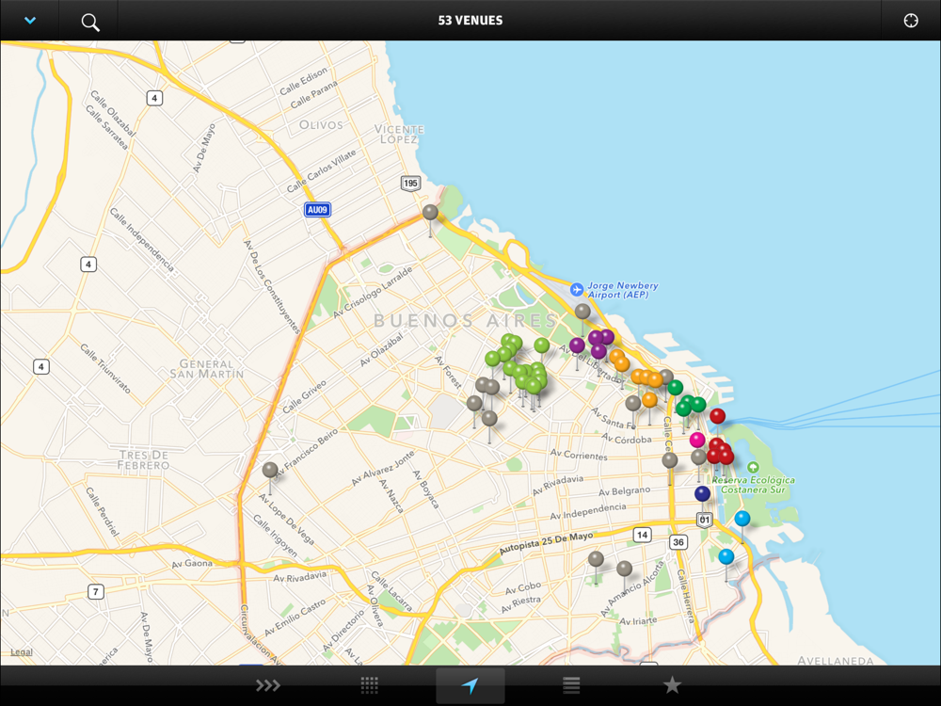This screenshot has height=706, width=941.
Task: Select the pink venue pin
Action: tap(696, 440)
